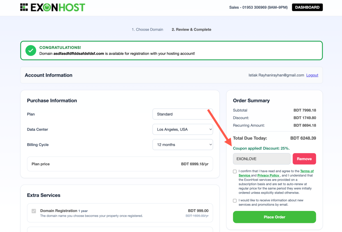This screenshot has width=342, height=232.
Task: Place the order
Action: (x=274, y=217)
